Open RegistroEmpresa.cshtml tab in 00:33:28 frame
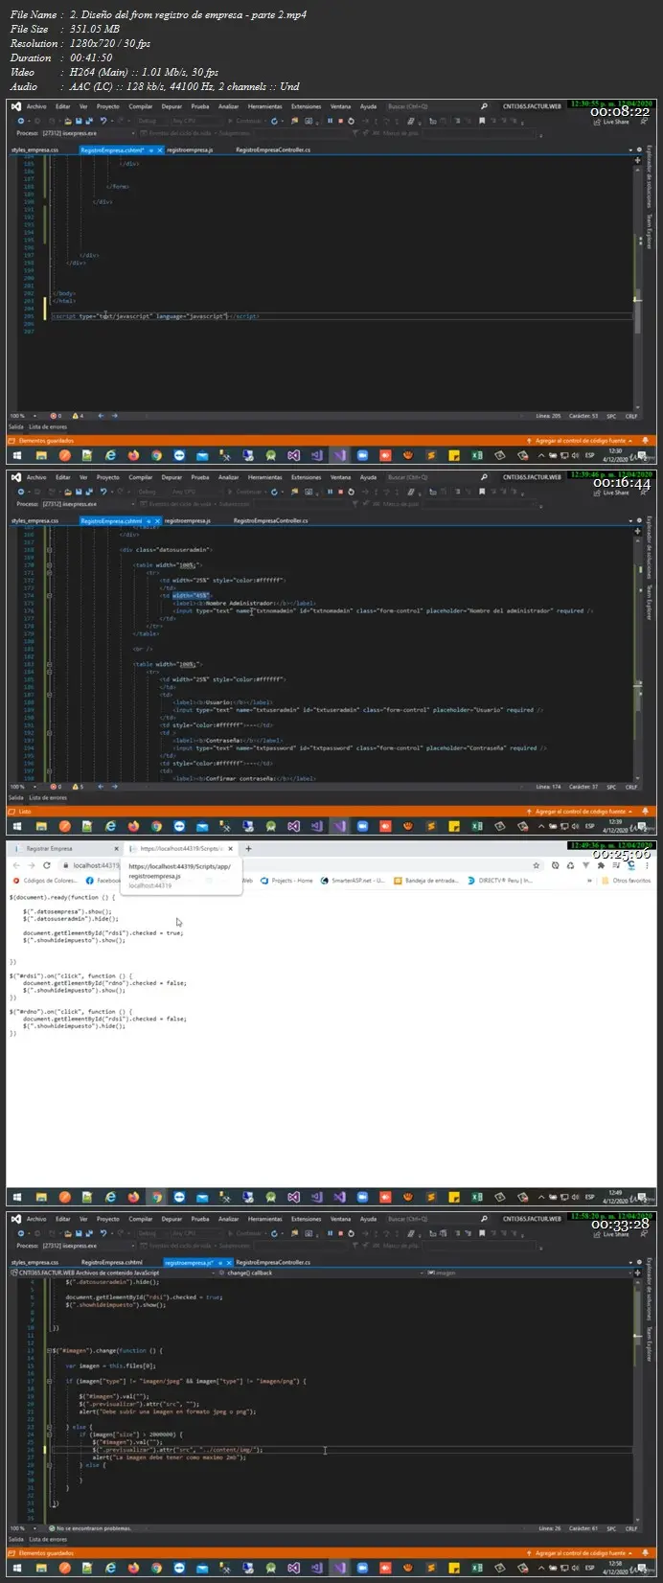Screen dimensions: 663x1583 [x=112, y=1262]
